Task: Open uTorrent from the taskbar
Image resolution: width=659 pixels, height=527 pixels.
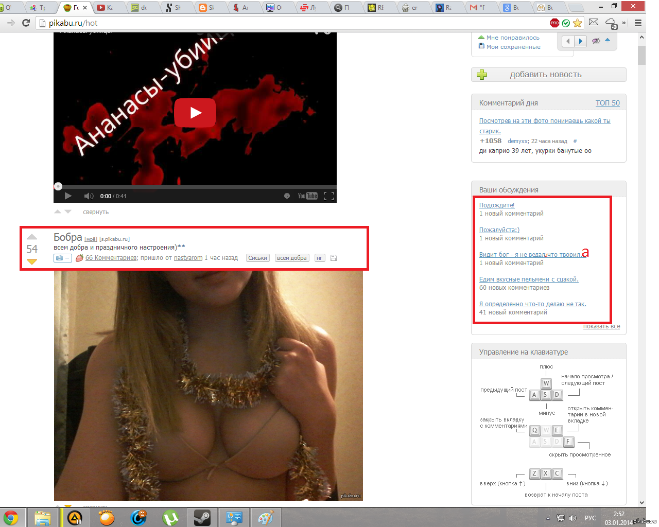Action: 170,517
